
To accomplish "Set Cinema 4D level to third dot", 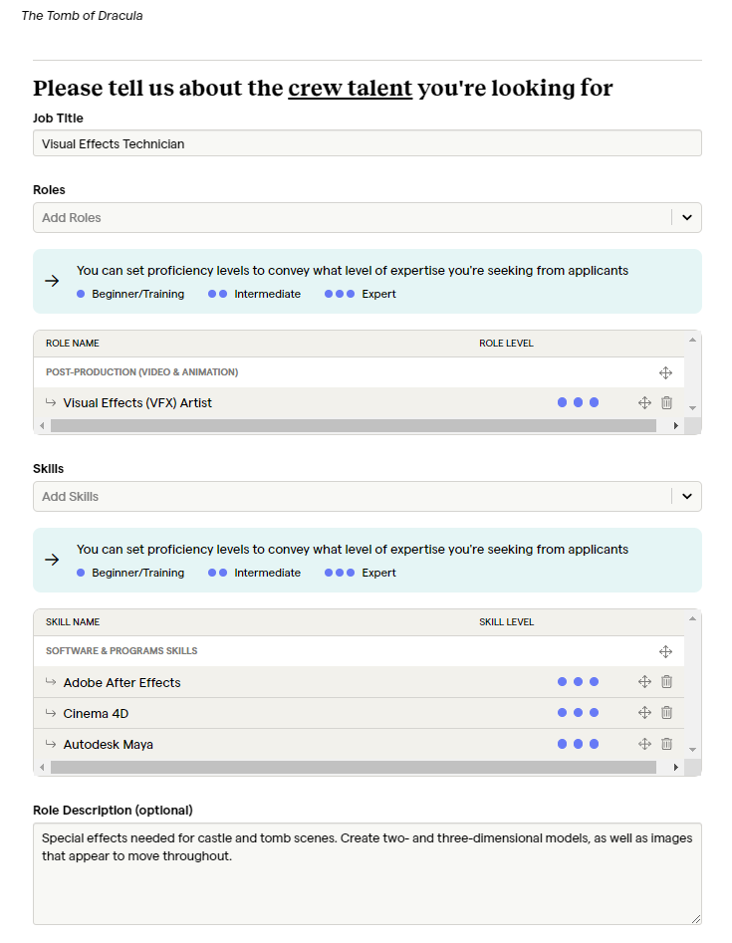I will [595, 713].
